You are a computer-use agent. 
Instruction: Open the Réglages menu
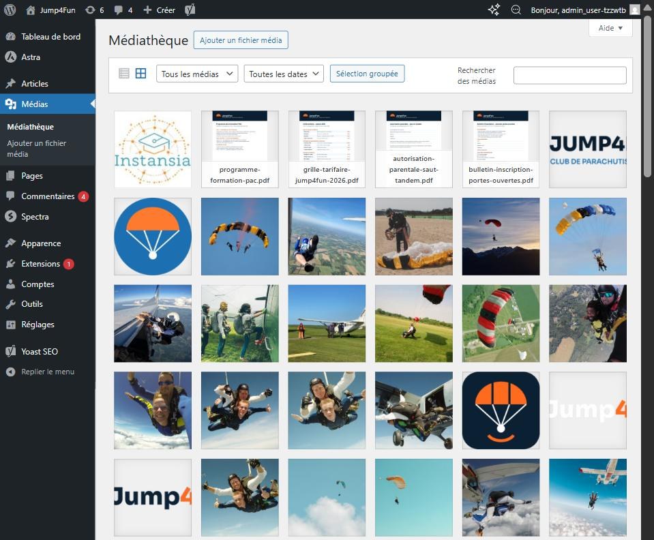click(x=48, y=325)
